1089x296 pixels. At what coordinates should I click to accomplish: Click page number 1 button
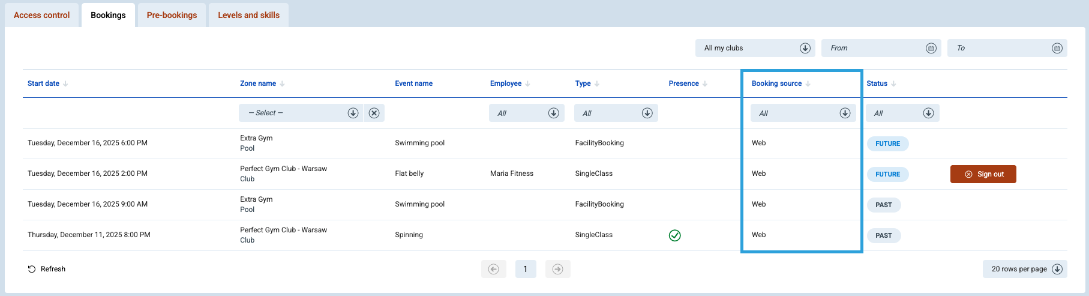(x=525, y=269)
